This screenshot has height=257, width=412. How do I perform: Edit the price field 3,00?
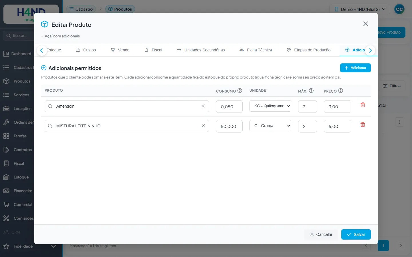[x=338, y=107]
